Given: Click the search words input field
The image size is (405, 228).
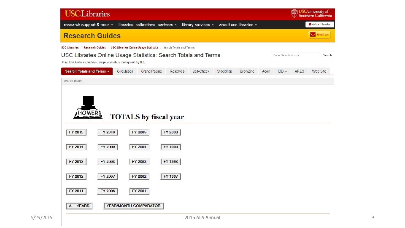Looking at the screenshot, I should pyautogui.click(x=295, y=55).
